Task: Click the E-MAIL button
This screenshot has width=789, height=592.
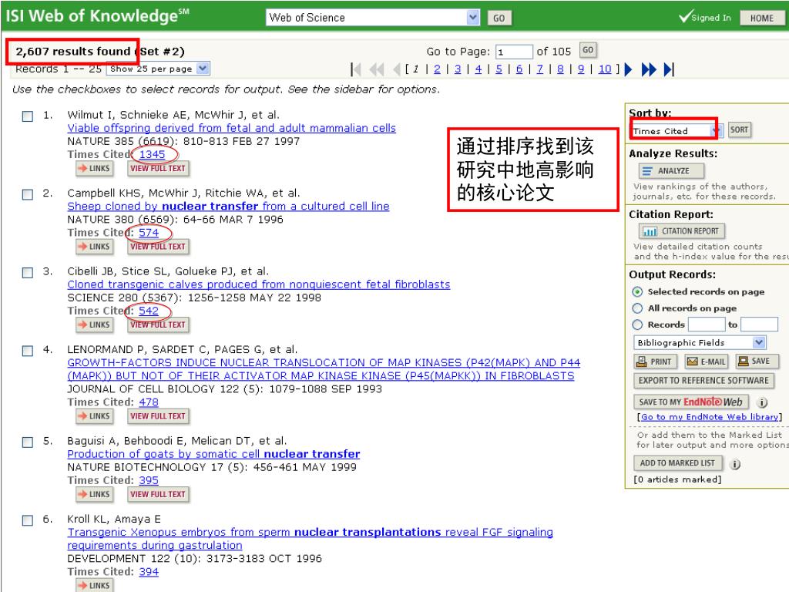Action: pos(707,362)
